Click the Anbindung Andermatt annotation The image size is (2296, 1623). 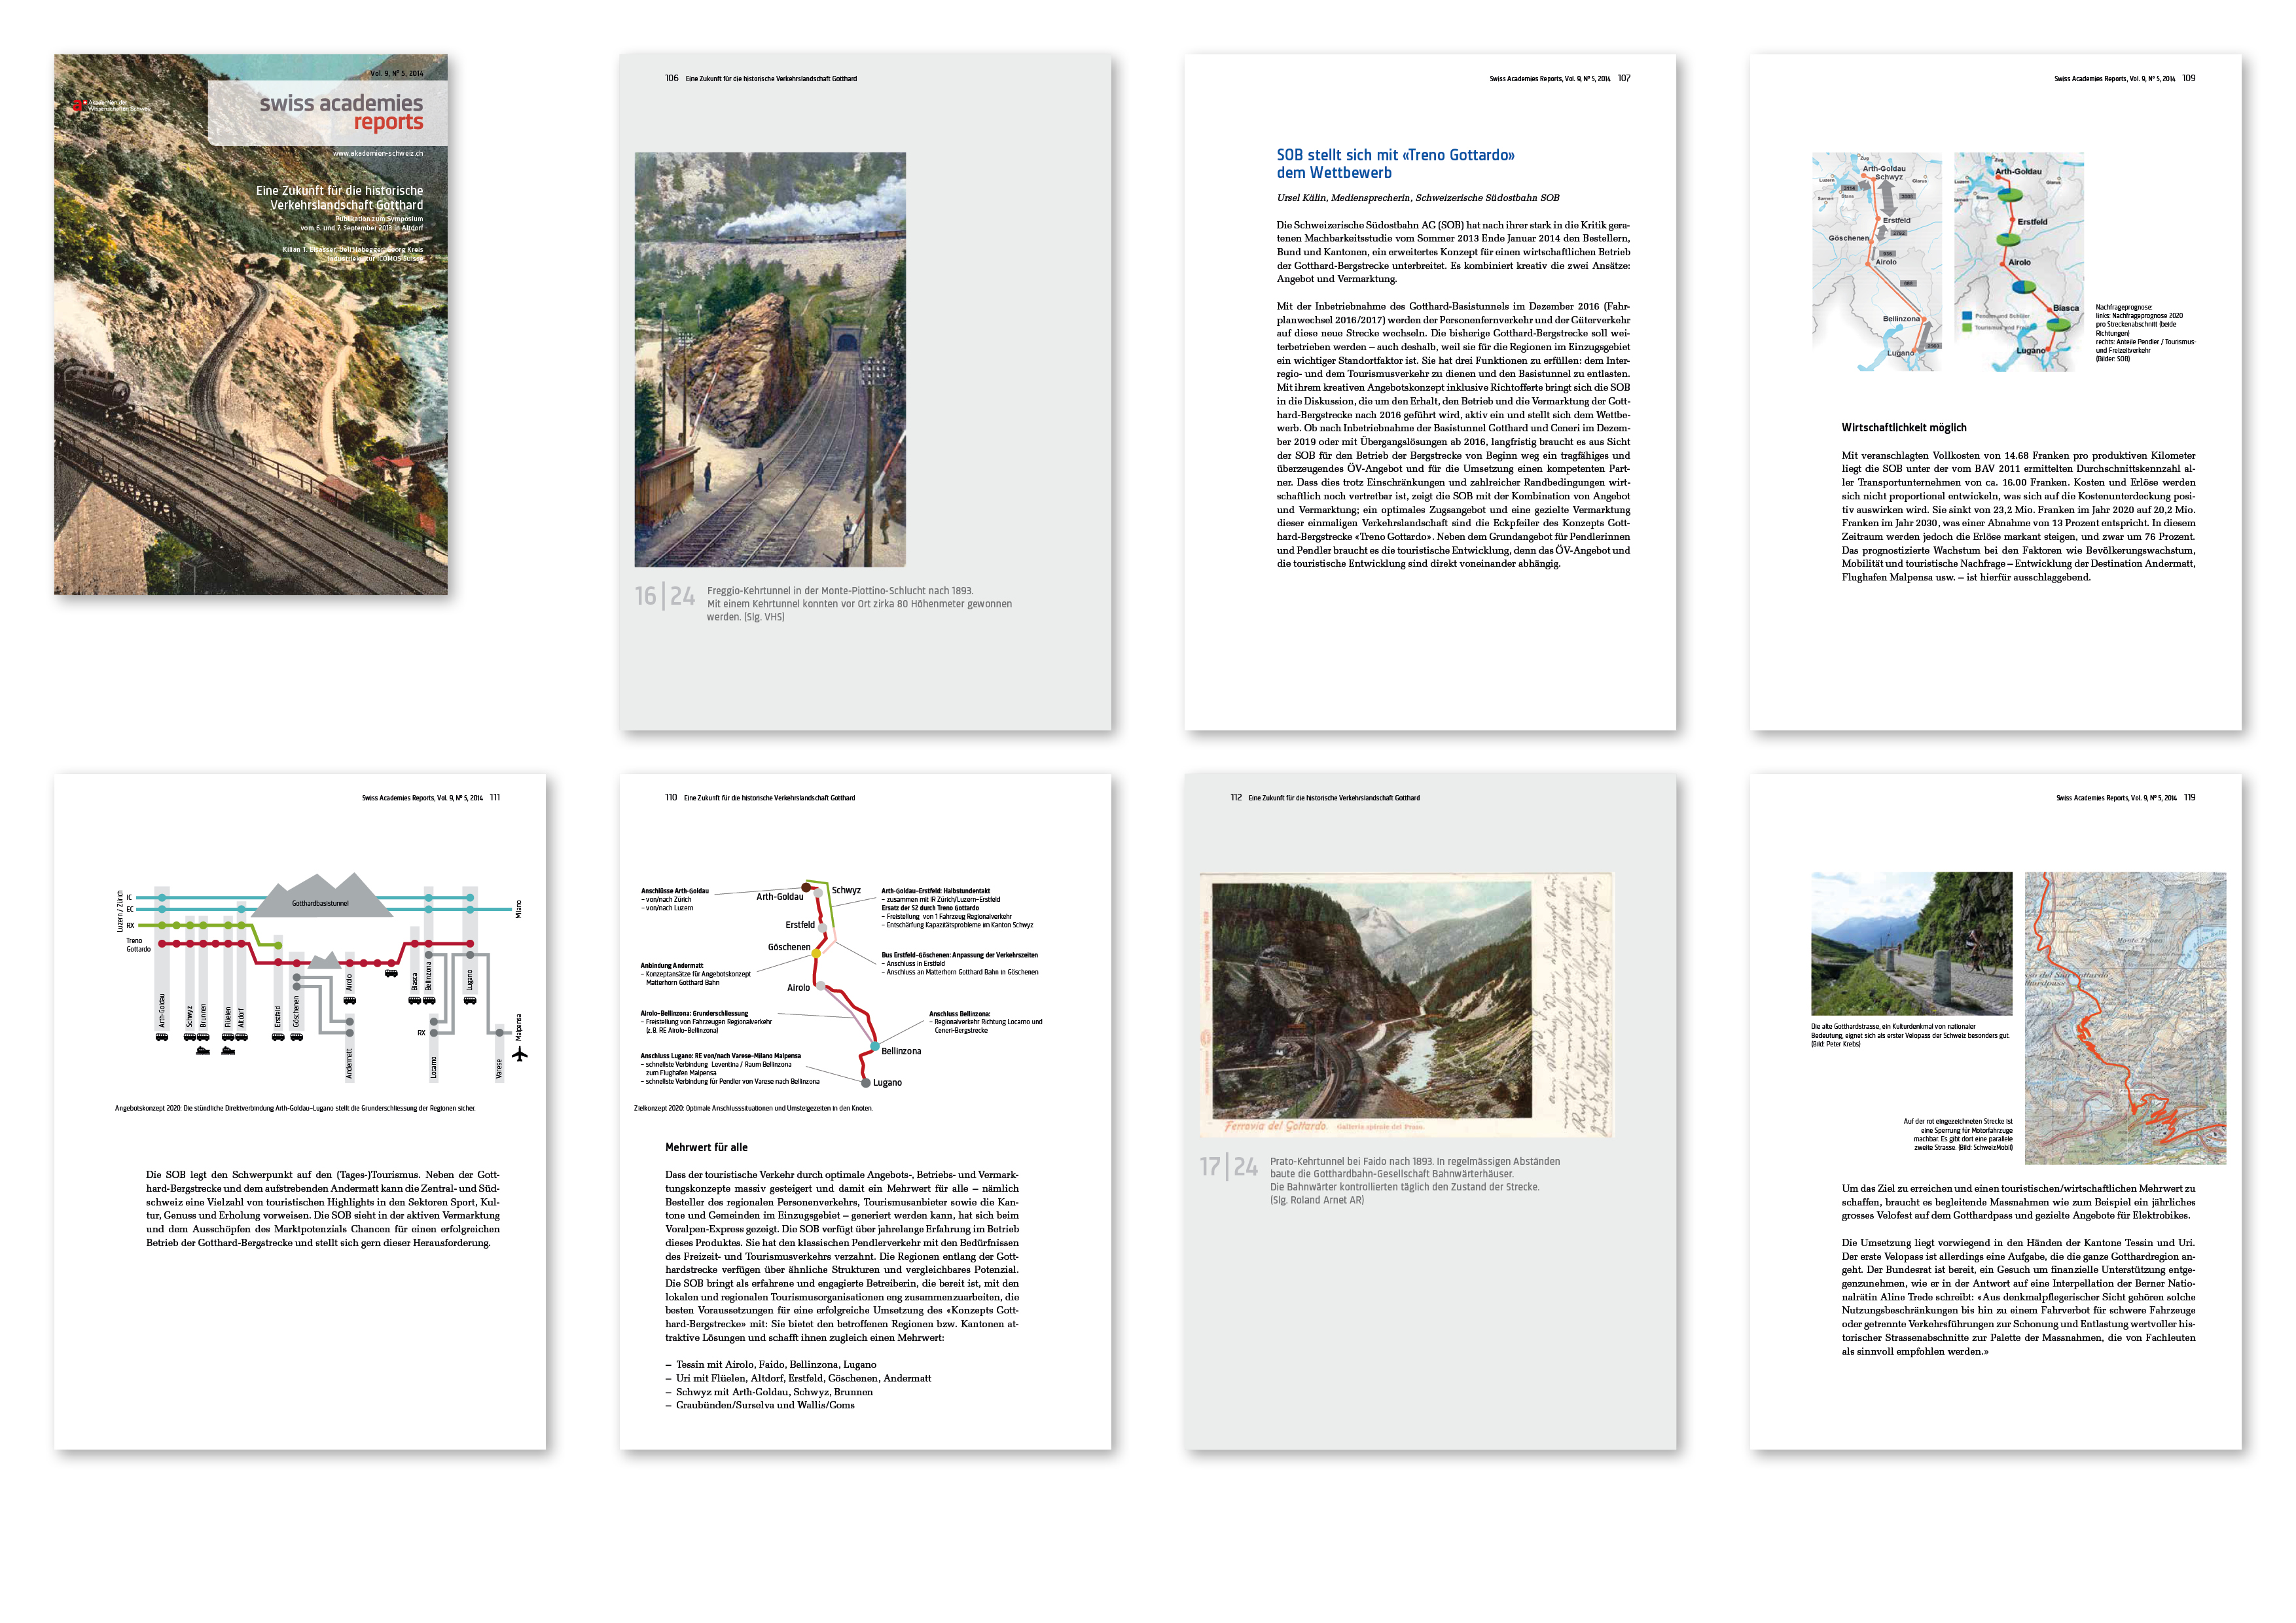696,974
